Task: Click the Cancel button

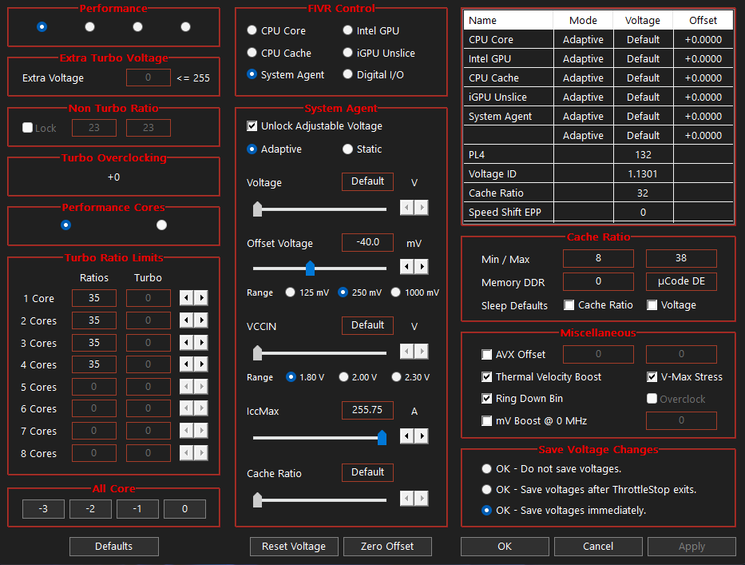Action: pyautogui.click(x=598, y=547)
